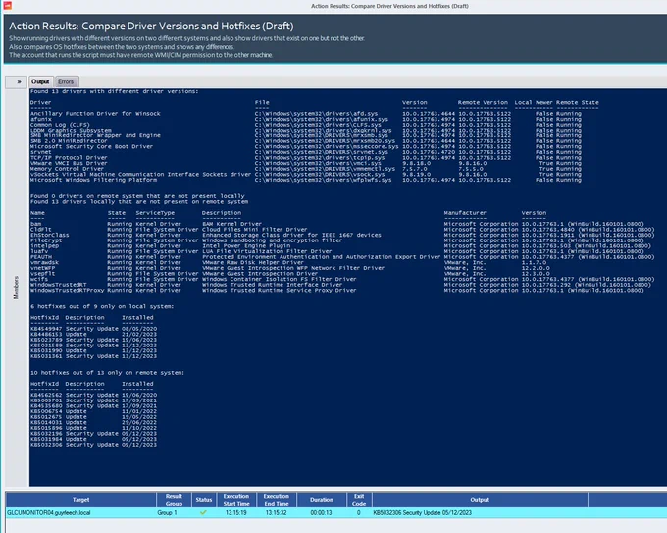Click the 'Found 0 drivers on remote system' line
Screen dimensions: 667x533
coord(137,196)
